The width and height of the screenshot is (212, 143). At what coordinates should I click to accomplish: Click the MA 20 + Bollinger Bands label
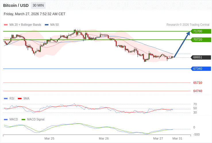(25, 25)
